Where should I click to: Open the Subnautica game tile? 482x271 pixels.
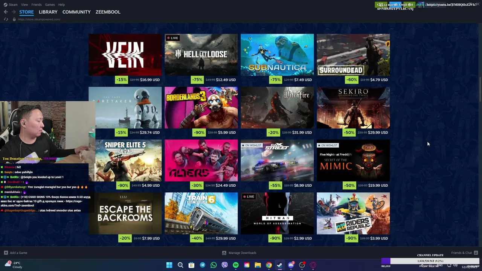(277, 55)
